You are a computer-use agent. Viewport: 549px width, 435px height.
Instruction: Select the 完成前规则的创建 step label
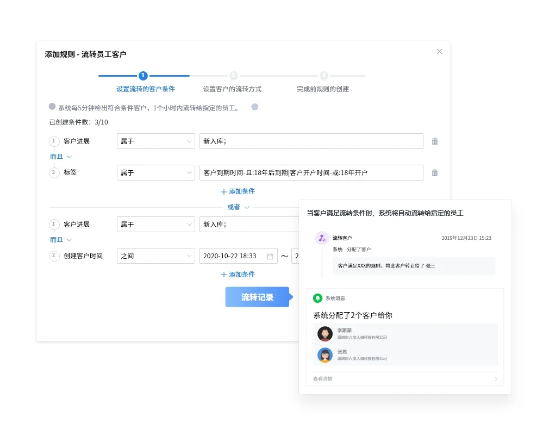click(x=324, y=89)
